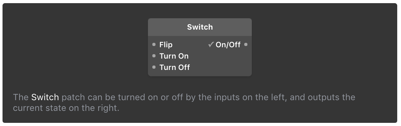The image size is (401, 126).
Task: Click the Flip input port dot
Action: pos(154,45)
